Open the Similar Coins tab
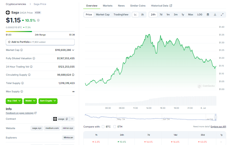The image size is (248, 145). [x=138, y=6]
